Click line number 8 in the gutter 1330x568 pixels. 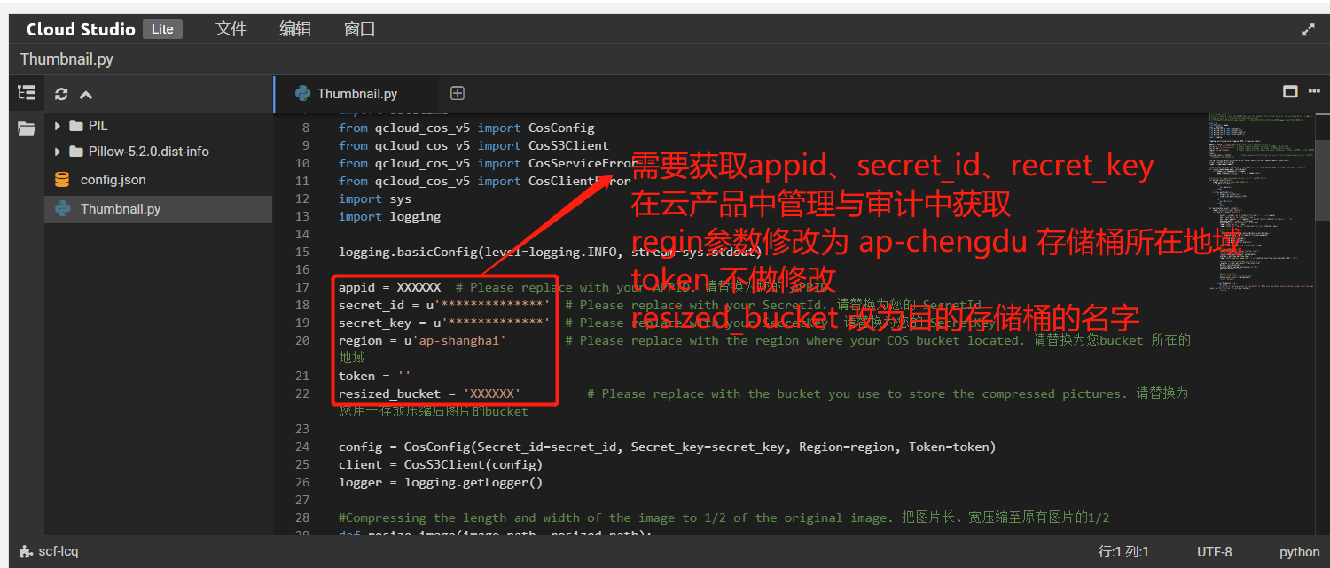(306, 128)
